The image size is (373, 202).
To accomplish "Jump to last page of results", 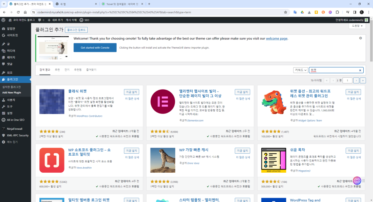I will coord(363,80).
